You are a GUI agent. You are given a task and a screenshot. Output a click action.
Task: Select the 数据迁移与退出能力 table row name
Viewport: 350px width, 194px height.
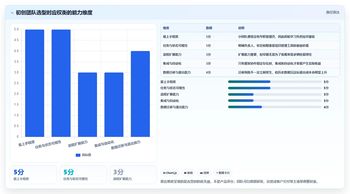click(x=177, y=72)
